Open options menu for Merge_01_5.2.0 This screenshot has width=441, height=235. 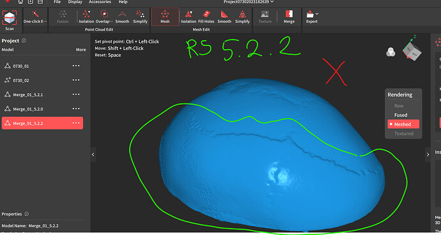[76, 109]
